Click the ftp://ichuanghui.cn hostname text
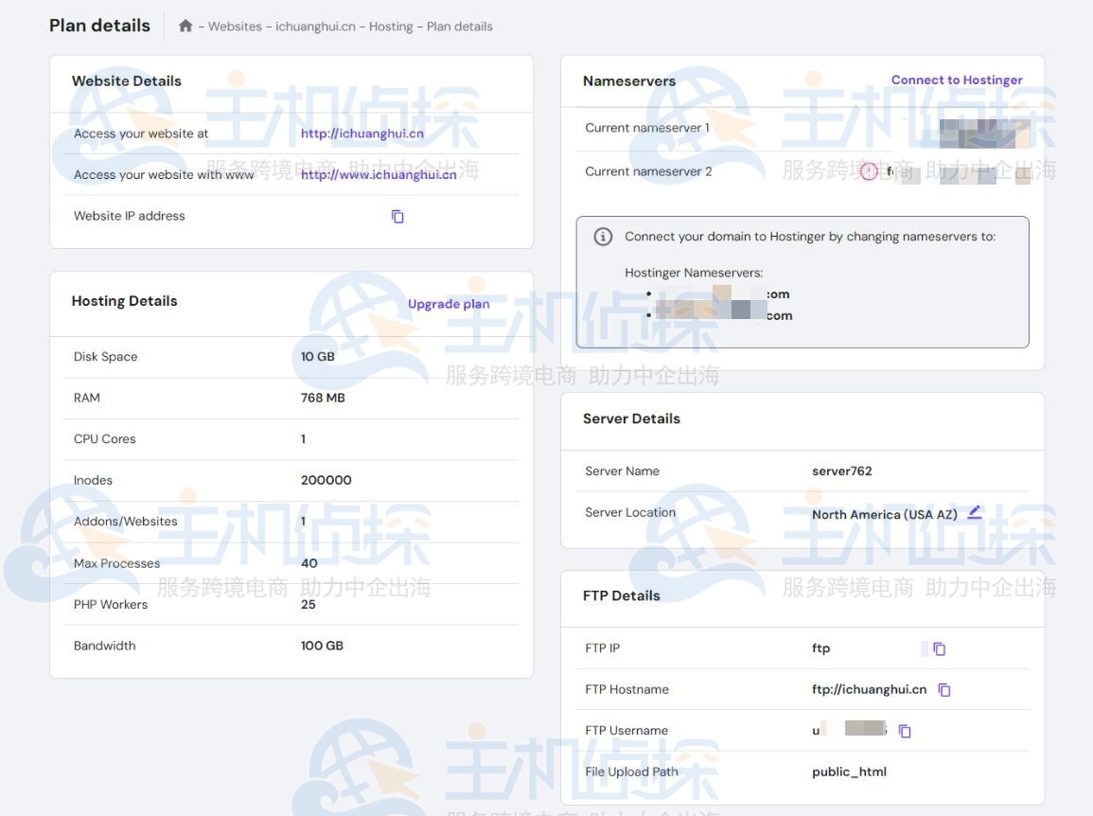Image resolution: width=1093 pixels, height=816 pixels. pos(869,690)
